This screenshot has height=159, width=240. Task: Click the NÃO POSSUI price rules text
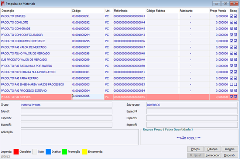click(x=189, y=138)
